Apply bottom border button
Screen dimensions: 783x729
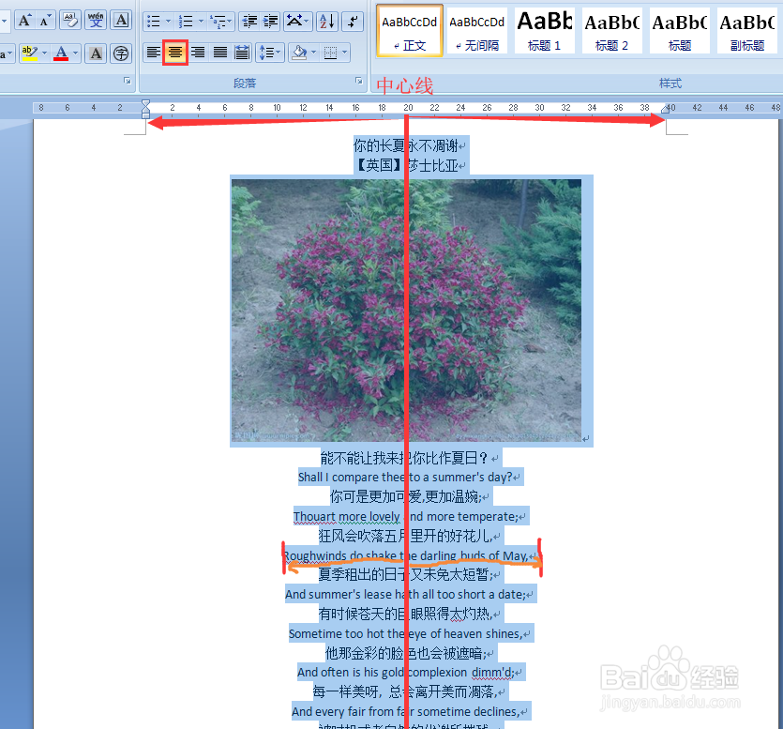click(330, 53)
